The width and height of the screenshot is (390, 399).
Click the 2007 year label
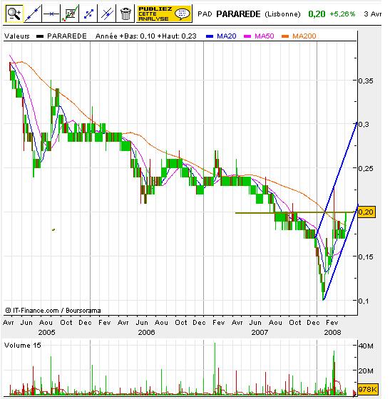(260, 332)
